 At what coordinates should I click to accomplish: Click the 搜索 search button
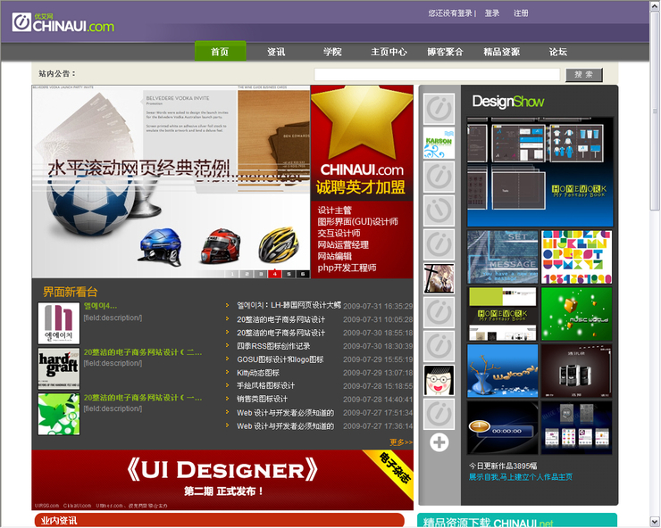(584, 75)
